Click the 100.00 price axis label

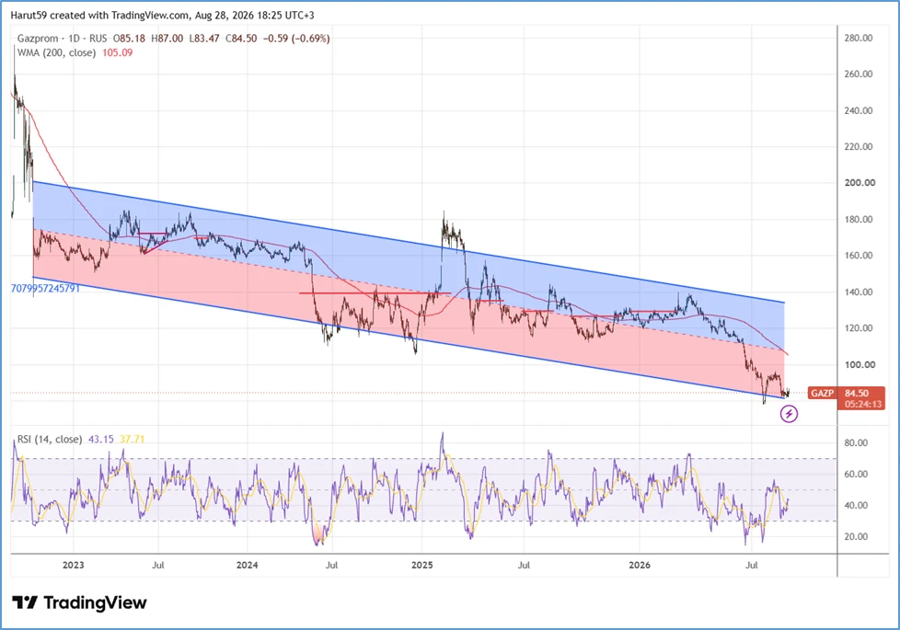click(860, 365)
